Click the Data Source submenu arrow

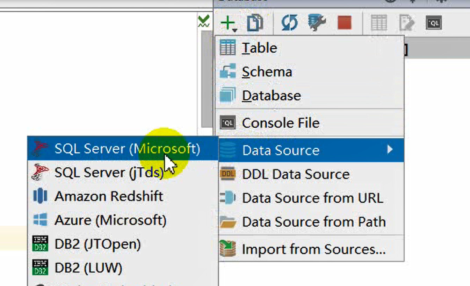pyautogui.click(x=390, y=150)
